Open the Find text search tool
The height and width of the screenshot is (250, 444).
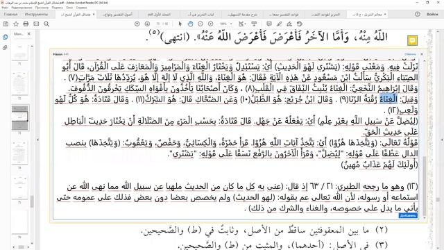click(x=46, y=24)
